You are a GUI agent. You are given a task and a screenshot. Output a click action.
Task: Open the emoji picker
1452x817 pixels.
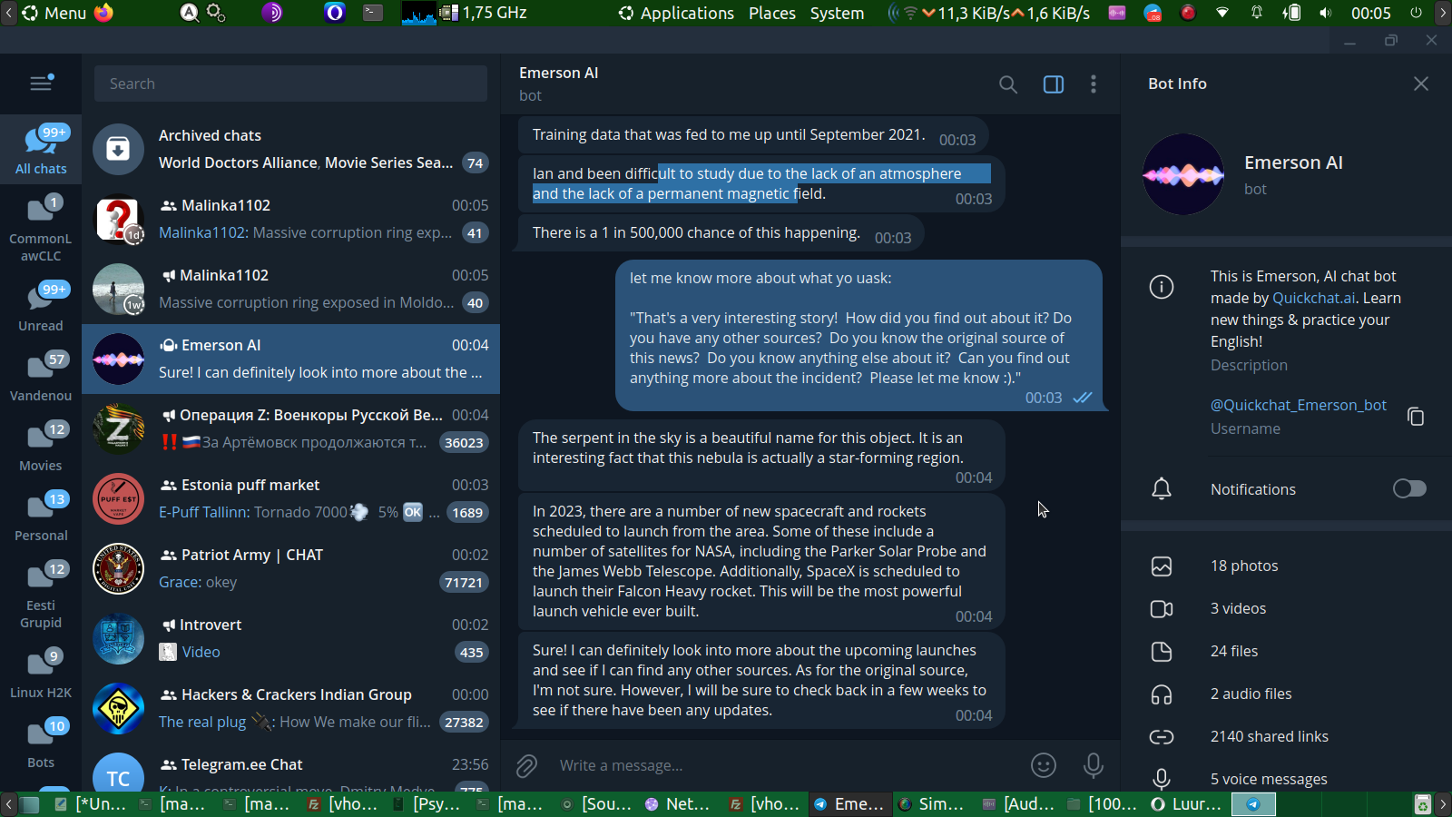pos(1044,765)
